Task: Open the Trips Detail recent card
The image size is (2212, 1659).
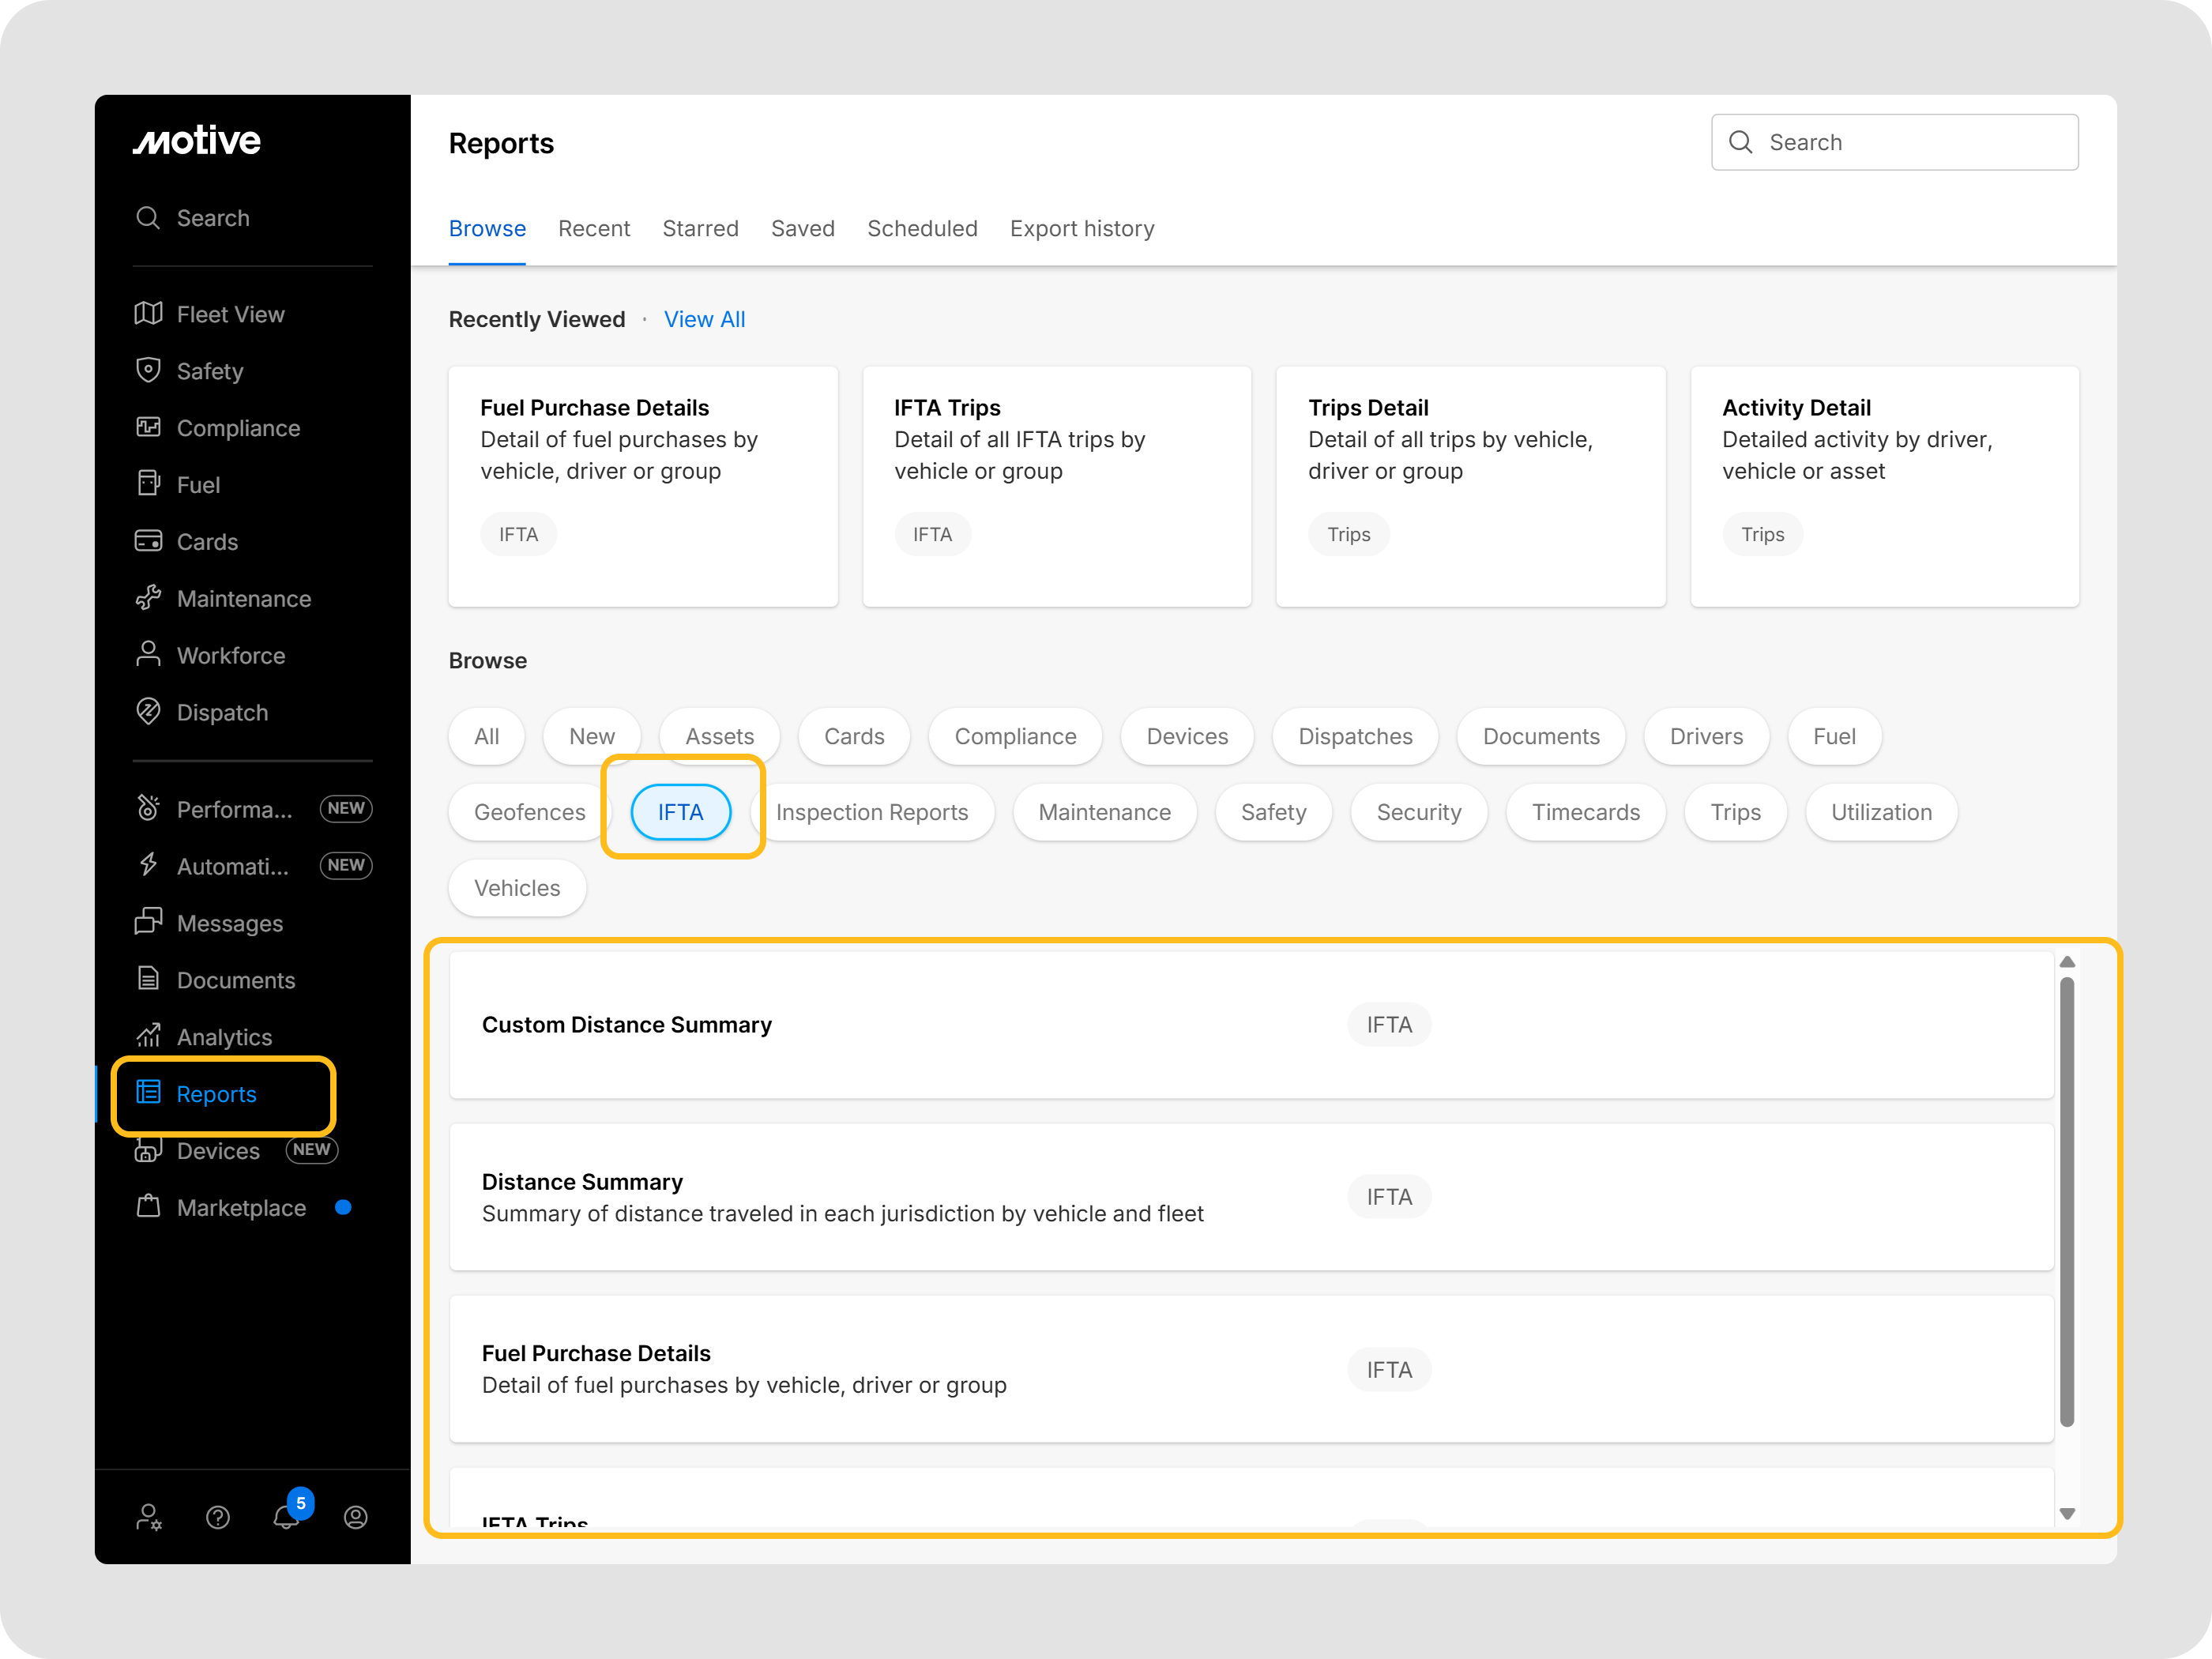Action: click(1470, 486)
